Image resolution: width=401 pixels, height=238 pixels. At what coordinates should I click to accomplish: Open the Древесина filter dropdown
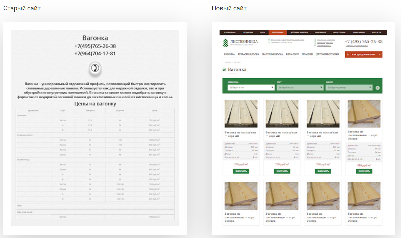pos(251,88)
